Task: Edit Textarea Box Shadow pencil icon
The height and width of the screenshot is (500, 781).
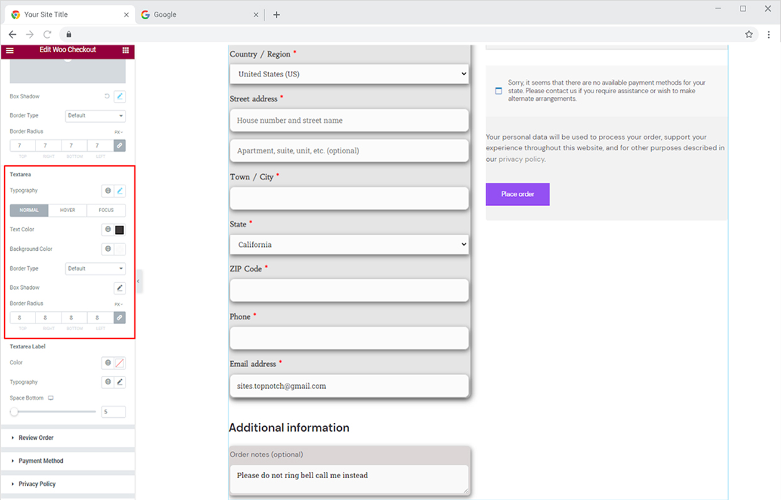Action: pos(120,288)
